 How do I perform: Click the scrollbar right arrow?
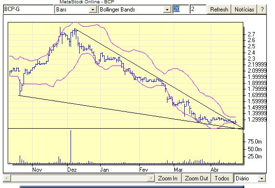pos(151,178)
